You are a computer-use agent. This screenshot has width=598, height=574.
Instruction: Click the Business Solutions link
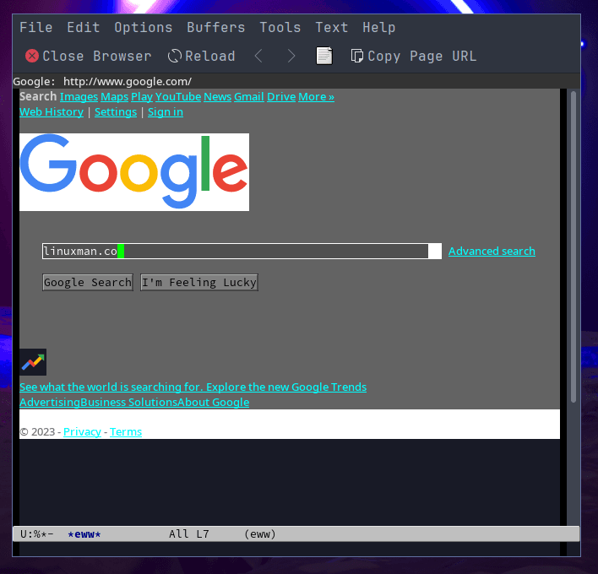click(x=129, y=402)
